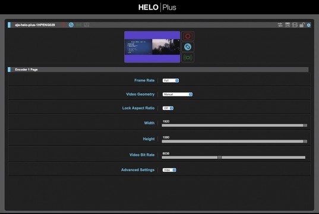Click the small blue link status icon in header

[x=71, y=25]
